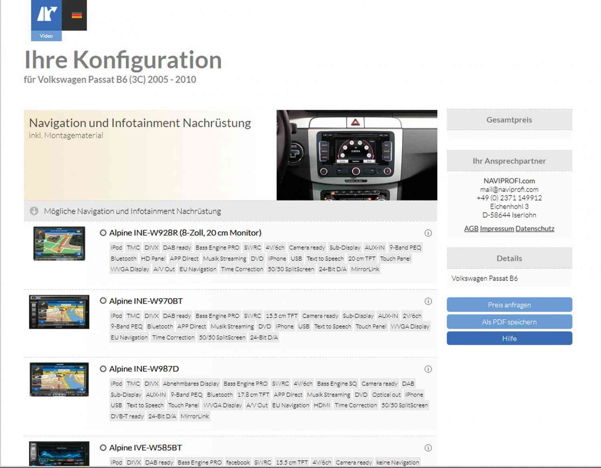Viewport: 601px width, 468px height.
Task: Show info for Alpine IVE-W585BT
Action: point(428,448)
